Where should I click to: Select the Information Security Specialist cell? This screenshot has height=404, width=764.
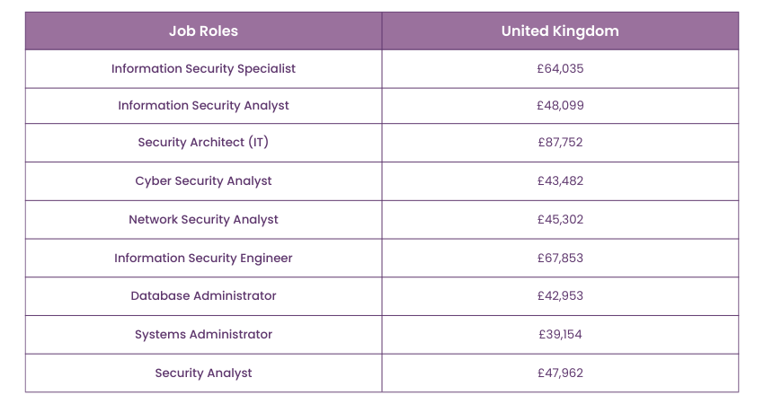203,68
